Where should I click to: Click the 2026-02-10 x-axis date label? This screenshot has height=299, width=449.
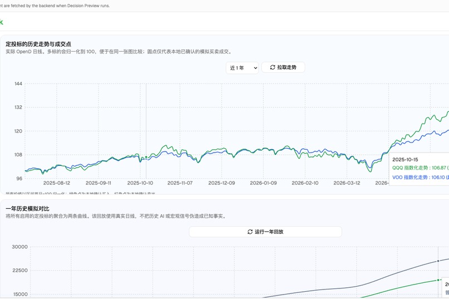[x=305, y=183]
